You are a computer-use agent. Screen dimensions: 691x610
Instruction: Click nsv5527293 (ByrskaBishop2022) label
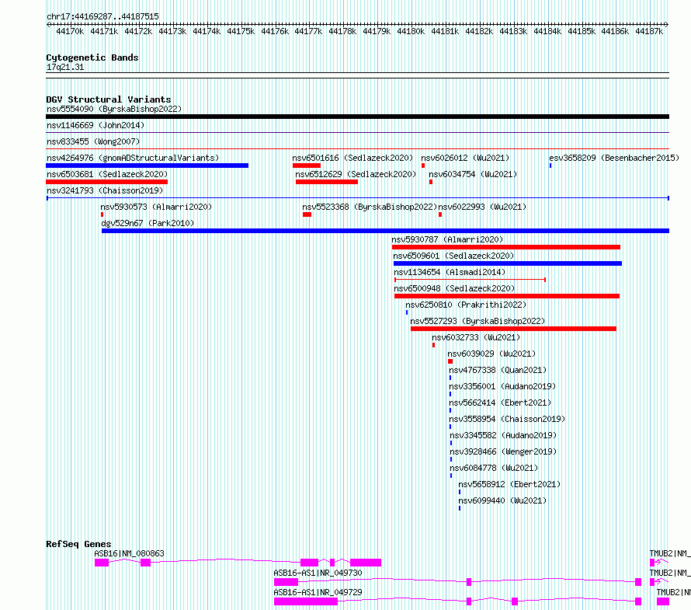point(477,321)
